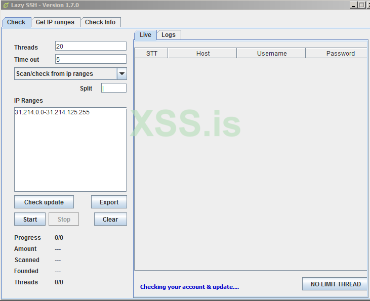
Task: Start the scan with Start button
Action: coord(30,219)
